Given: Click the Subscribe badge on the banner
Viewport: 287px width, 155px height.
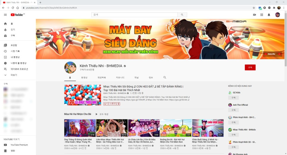Looking at the screenshot, I should (272, 54).
